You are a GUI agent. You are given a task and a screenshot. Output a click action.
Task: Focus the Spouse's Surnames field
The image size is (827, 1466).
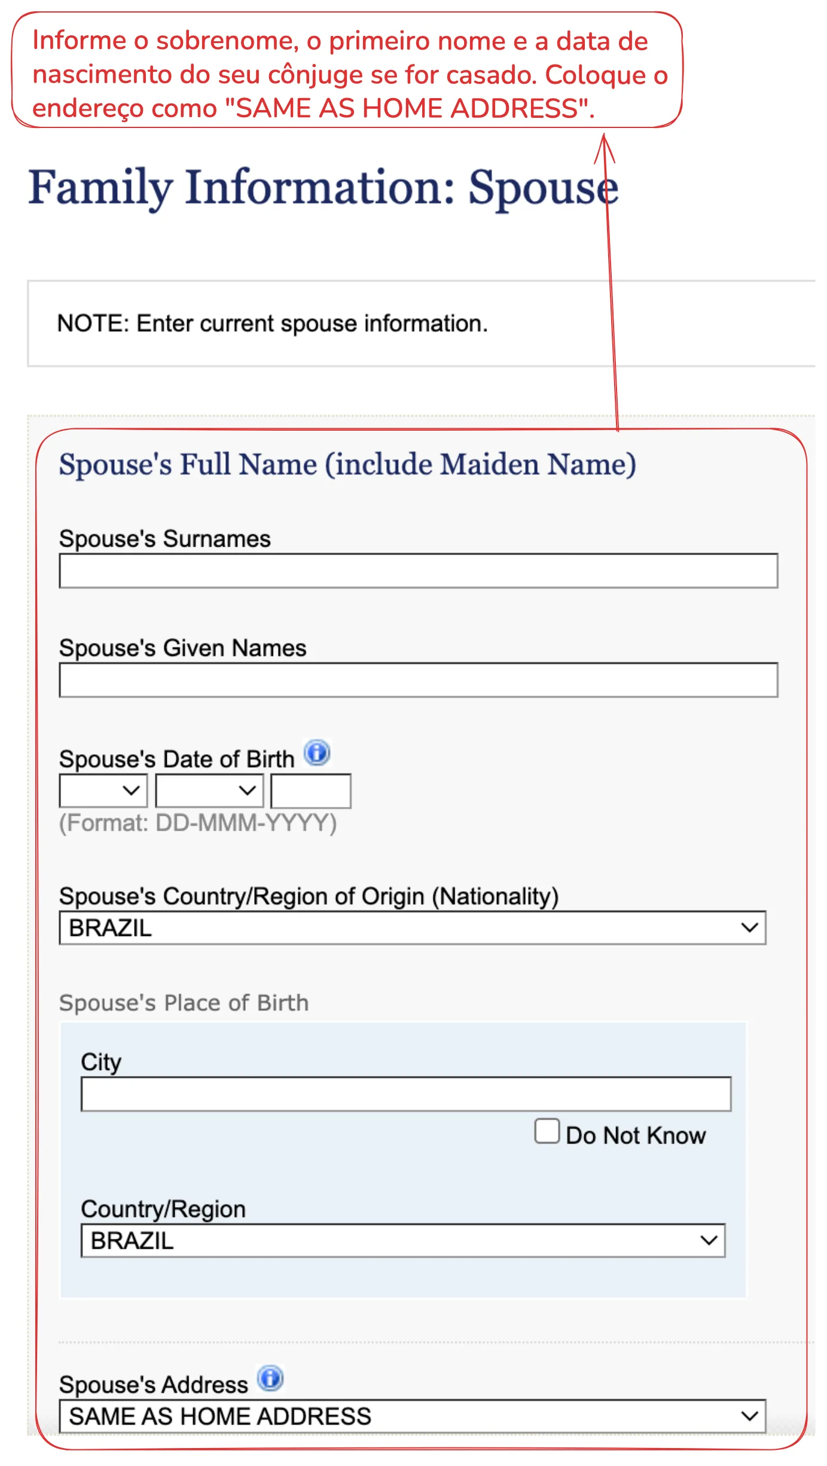[418, 571]
